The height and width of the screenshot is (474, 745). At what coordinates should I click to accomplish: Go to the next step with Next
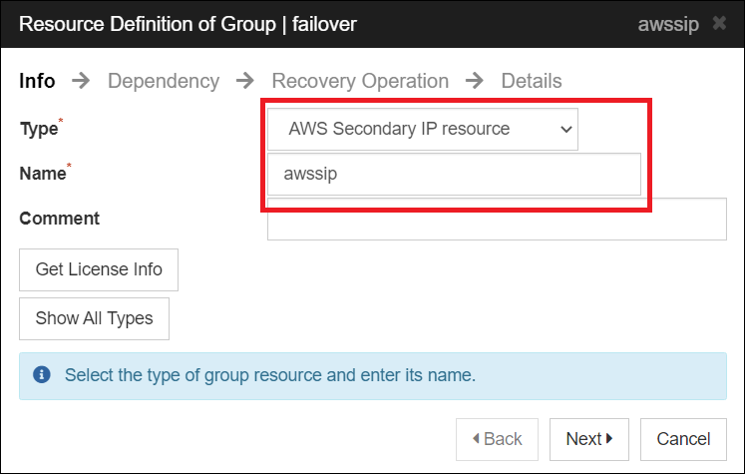pyautogui.click(x=589, y=439)
